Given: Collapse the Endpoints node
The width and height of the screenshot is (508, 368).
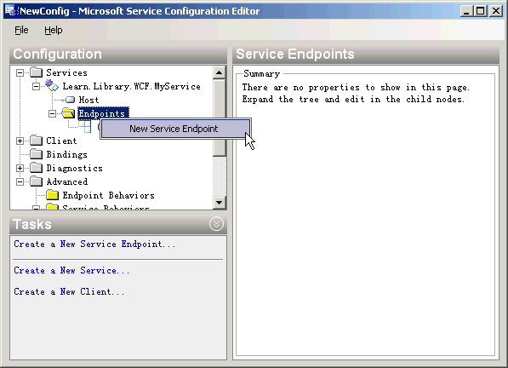Looking at the screenshot, I should pos(52,113).
